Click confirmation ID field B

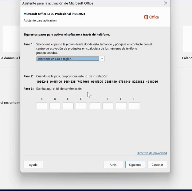[55, 106]
